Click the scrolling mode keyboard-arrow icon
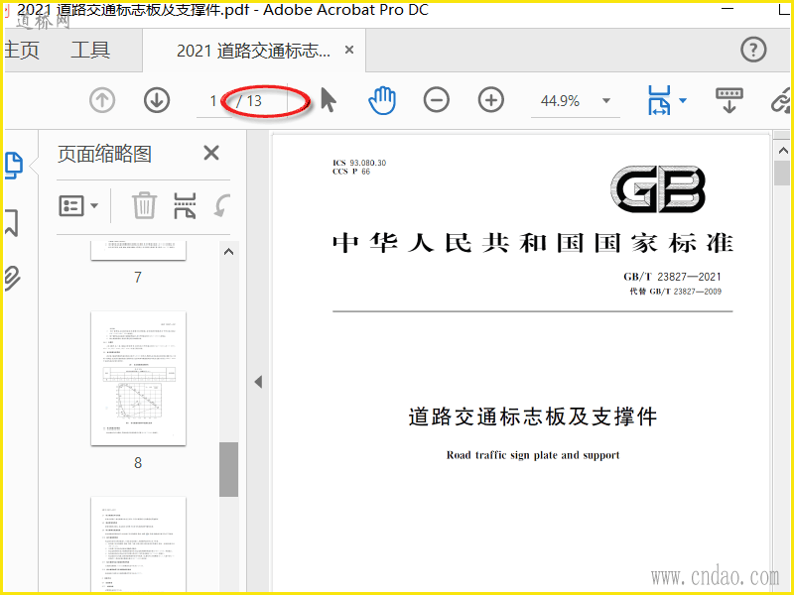The height and width of the screenshot is (595, 794). (x=729, y=100)
